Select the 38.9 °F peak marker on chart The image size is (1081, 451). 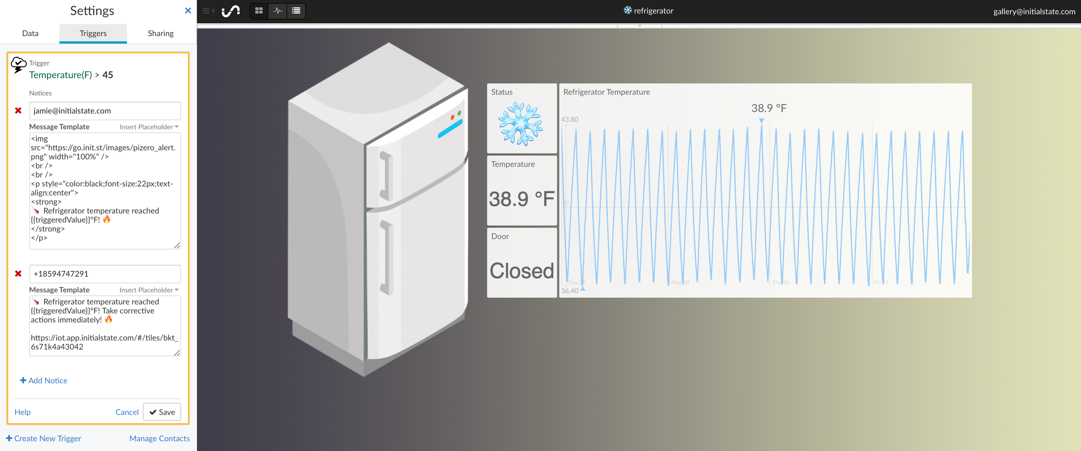762,121
